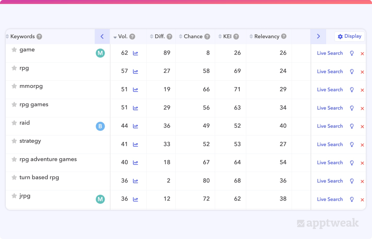Open the volume trend chart for rpg

click(135, 71)
